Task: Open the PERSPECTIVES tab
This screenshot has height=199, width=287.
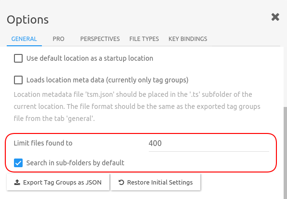Action: click(100, 39)
